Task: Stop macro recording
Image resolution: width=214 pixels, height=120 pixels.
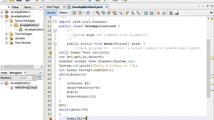Action: 164,13
